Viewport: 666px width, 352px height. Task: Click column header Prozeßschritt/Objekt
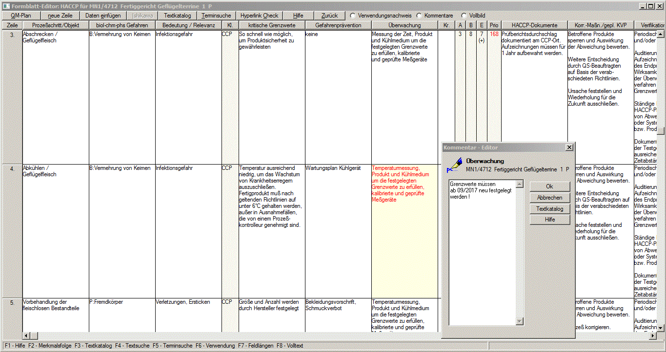(x=56, y=25)
